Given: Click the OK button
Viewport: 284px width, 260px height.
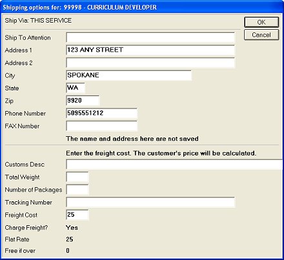Looking at the screenshot, I should (x=261, y=22).
